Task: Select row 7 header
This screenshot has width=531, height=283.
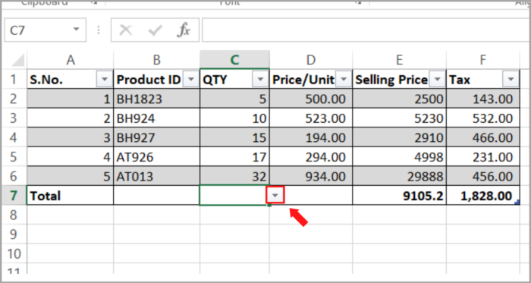Action: [x=14, y=195]
